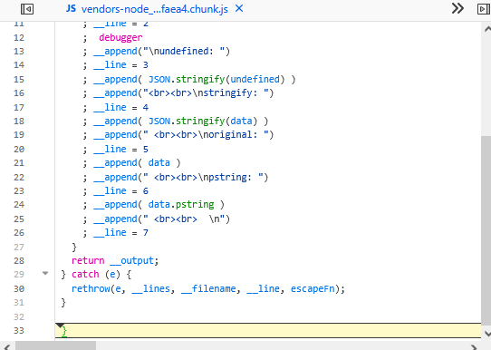The image size is (491, 350).
Task: Open the more tabs chevron menu
Action: pos(457,8)
